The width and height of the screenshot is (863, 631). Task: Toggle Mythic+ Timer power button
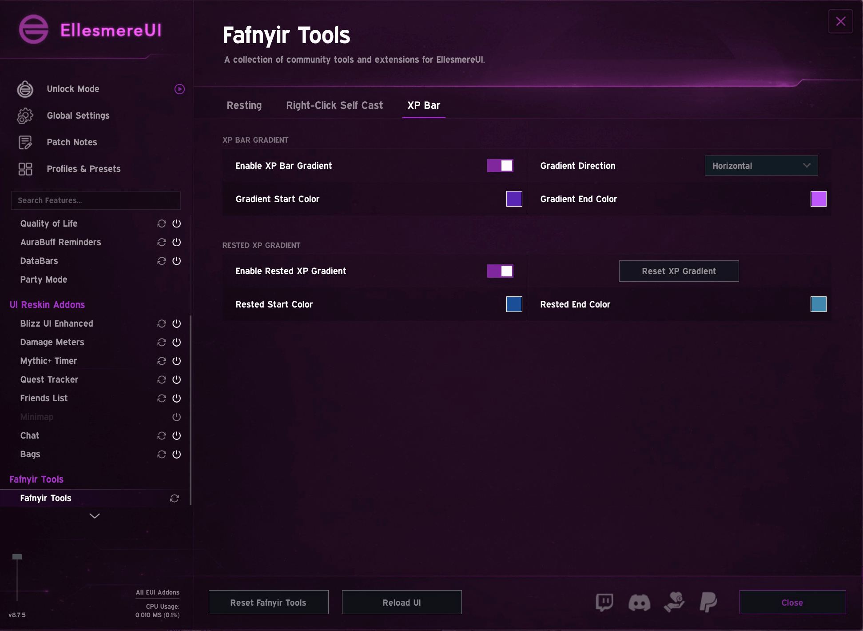[177, 361]
